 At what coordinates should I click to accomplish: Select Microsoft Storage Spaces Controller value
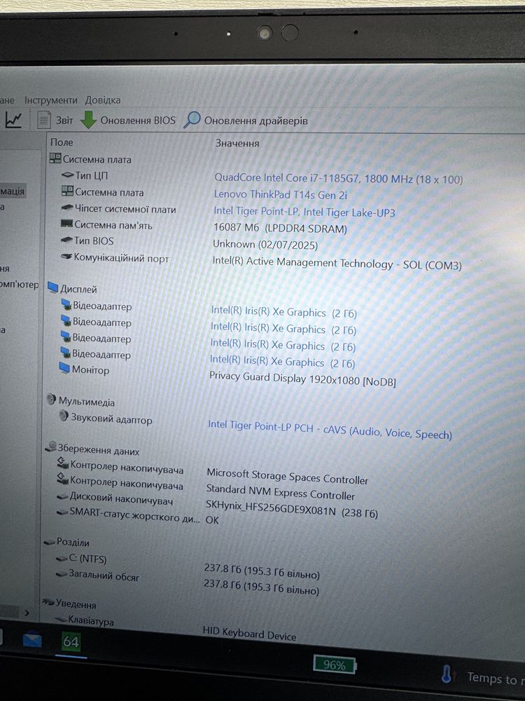pos(288,476)
